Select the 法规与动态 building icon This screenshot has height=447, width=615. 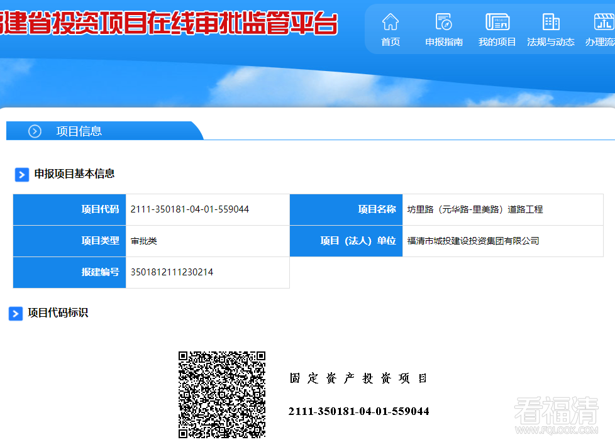(x=551, y=22)
